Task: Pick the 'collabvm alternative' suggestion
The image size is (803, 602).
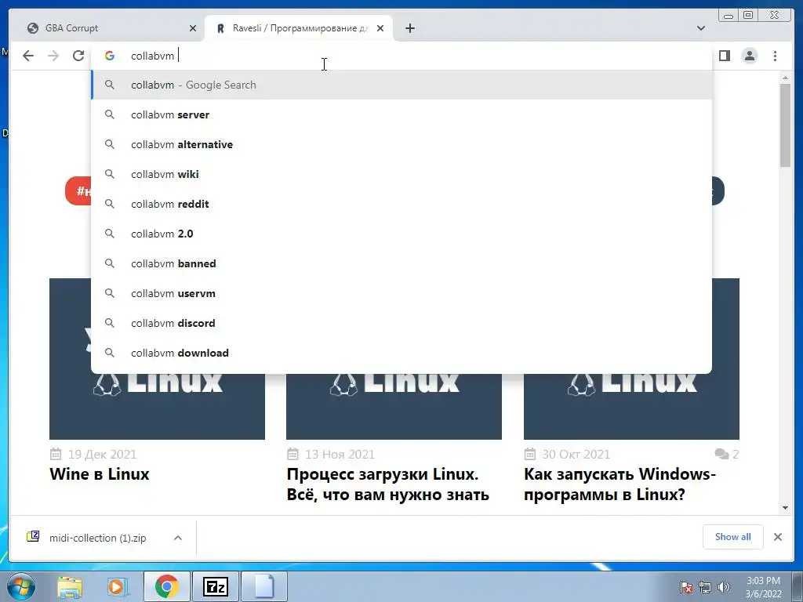Action: pos(401,144)
